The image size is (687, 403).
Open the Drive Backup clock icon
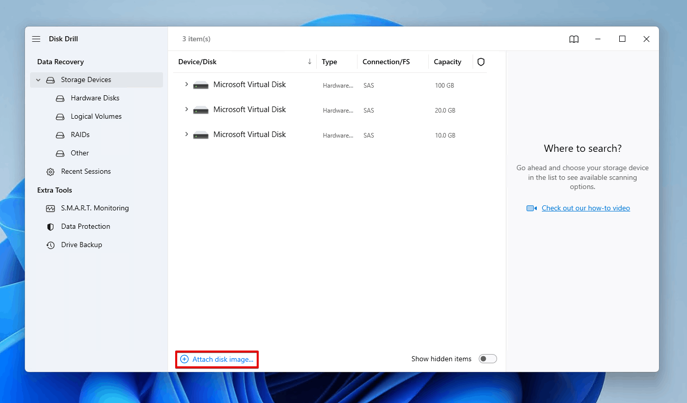[50, 245]
